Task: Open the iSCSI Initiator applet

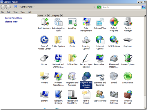Action: coord(114,42)
